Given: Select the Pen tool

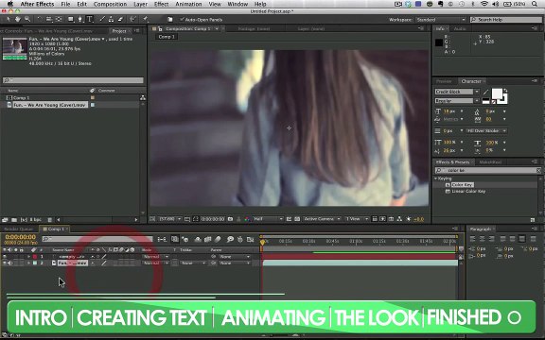Looking at the screenshot, I should coord(79,20).
